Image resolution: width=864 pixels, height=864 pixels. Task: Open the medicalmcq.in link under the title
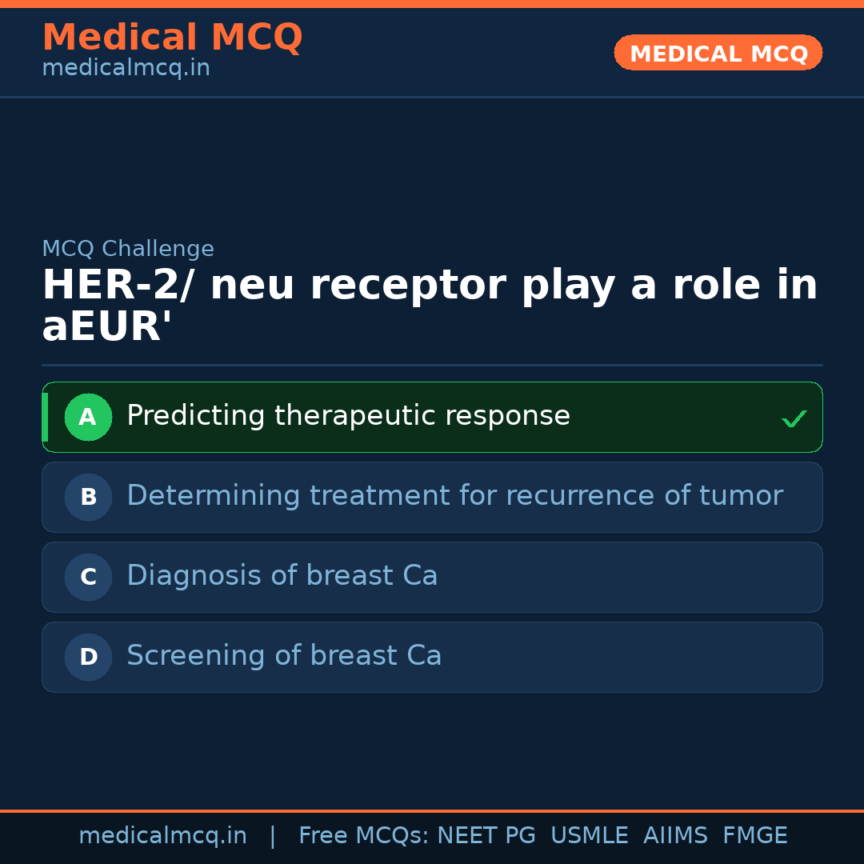point(126,69)
